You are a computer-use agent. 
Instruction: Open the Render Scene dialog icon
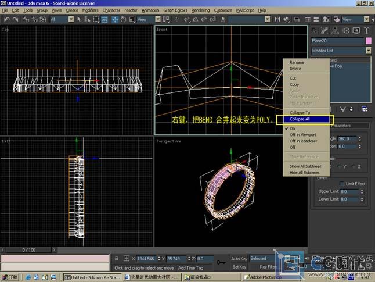pos(337,19)
